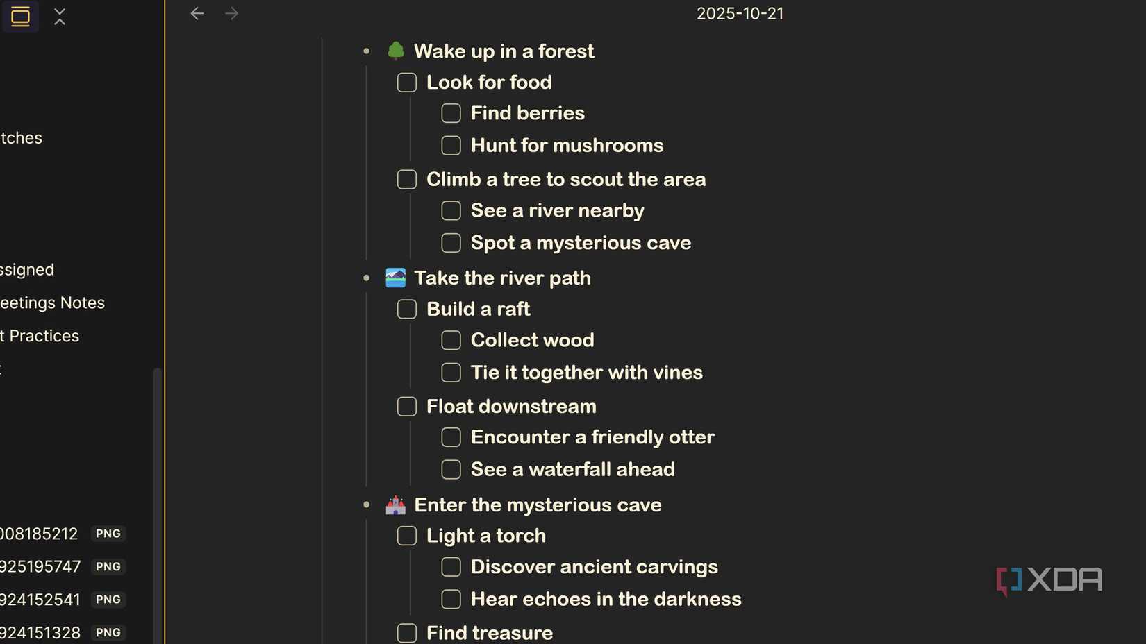Collapse the 'Wake up in a forest' bullet
This screenshot has height=644, width=1146.
pos(366,50)
